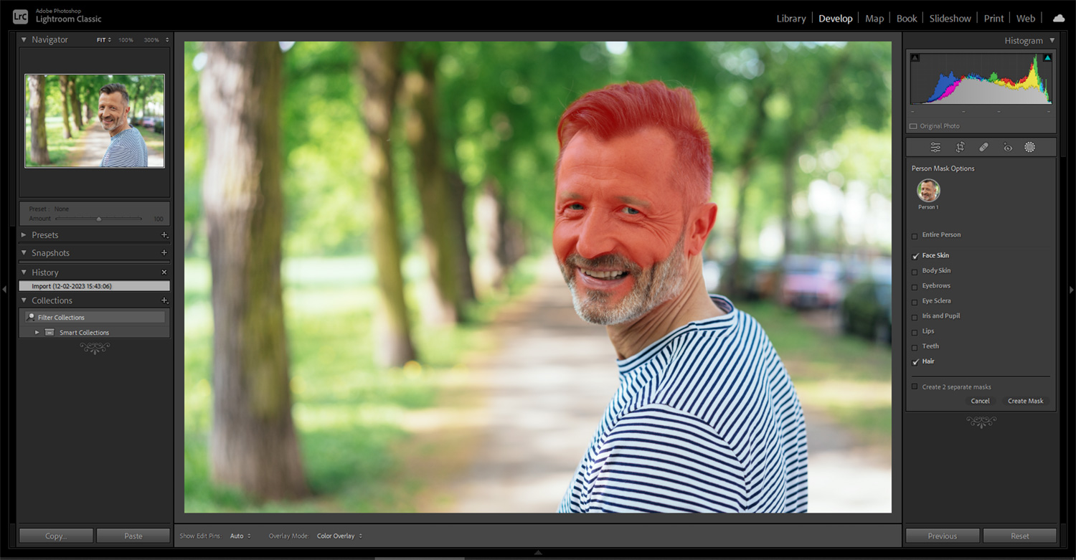Open the Show Edit Pins dropdown
This screenshot has height=560, width=1076.
click(240, 536)
